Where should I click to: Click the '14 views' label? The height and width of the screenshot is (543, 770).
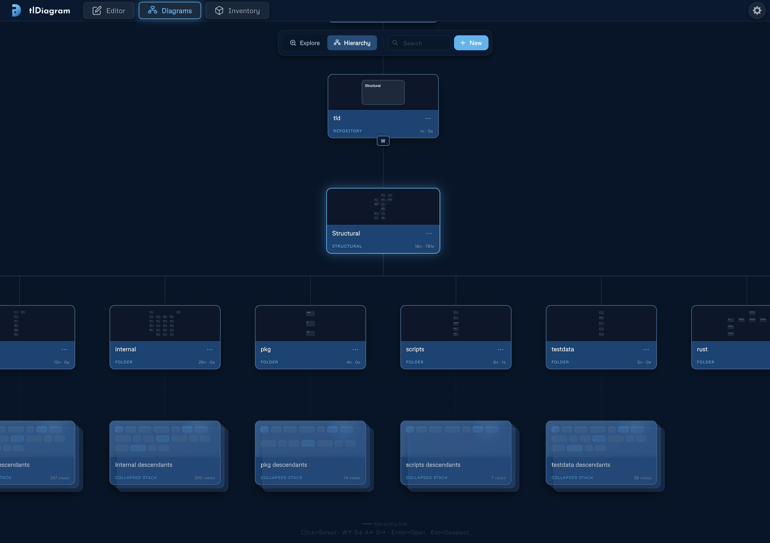tap(352, 478)
